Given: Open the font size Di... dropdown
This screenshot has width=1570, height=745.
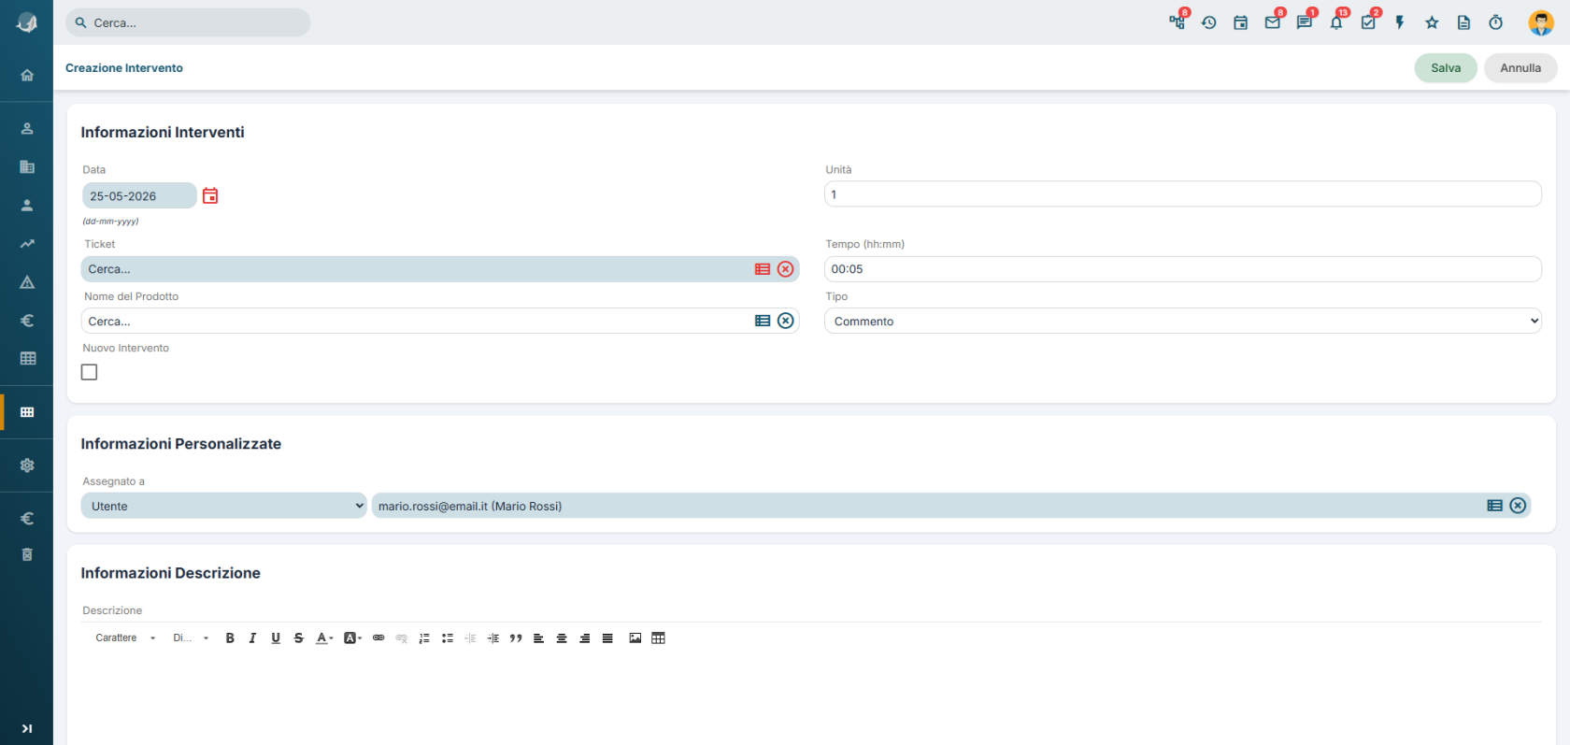Looking at the screenshot, I should [191, 638].
